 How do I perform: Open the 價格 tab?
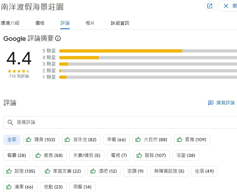point(40,23)
